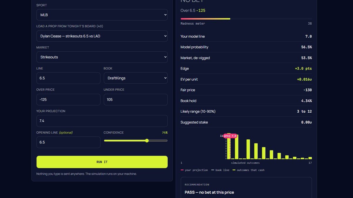Click the Book hold value 4.34%
The height and width of the screenshot is (198, 353).
click(x=306, y=101)
